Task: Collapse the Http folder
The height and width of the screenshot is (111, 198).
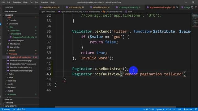Action: pyautogui.click(x=11, y=27)
